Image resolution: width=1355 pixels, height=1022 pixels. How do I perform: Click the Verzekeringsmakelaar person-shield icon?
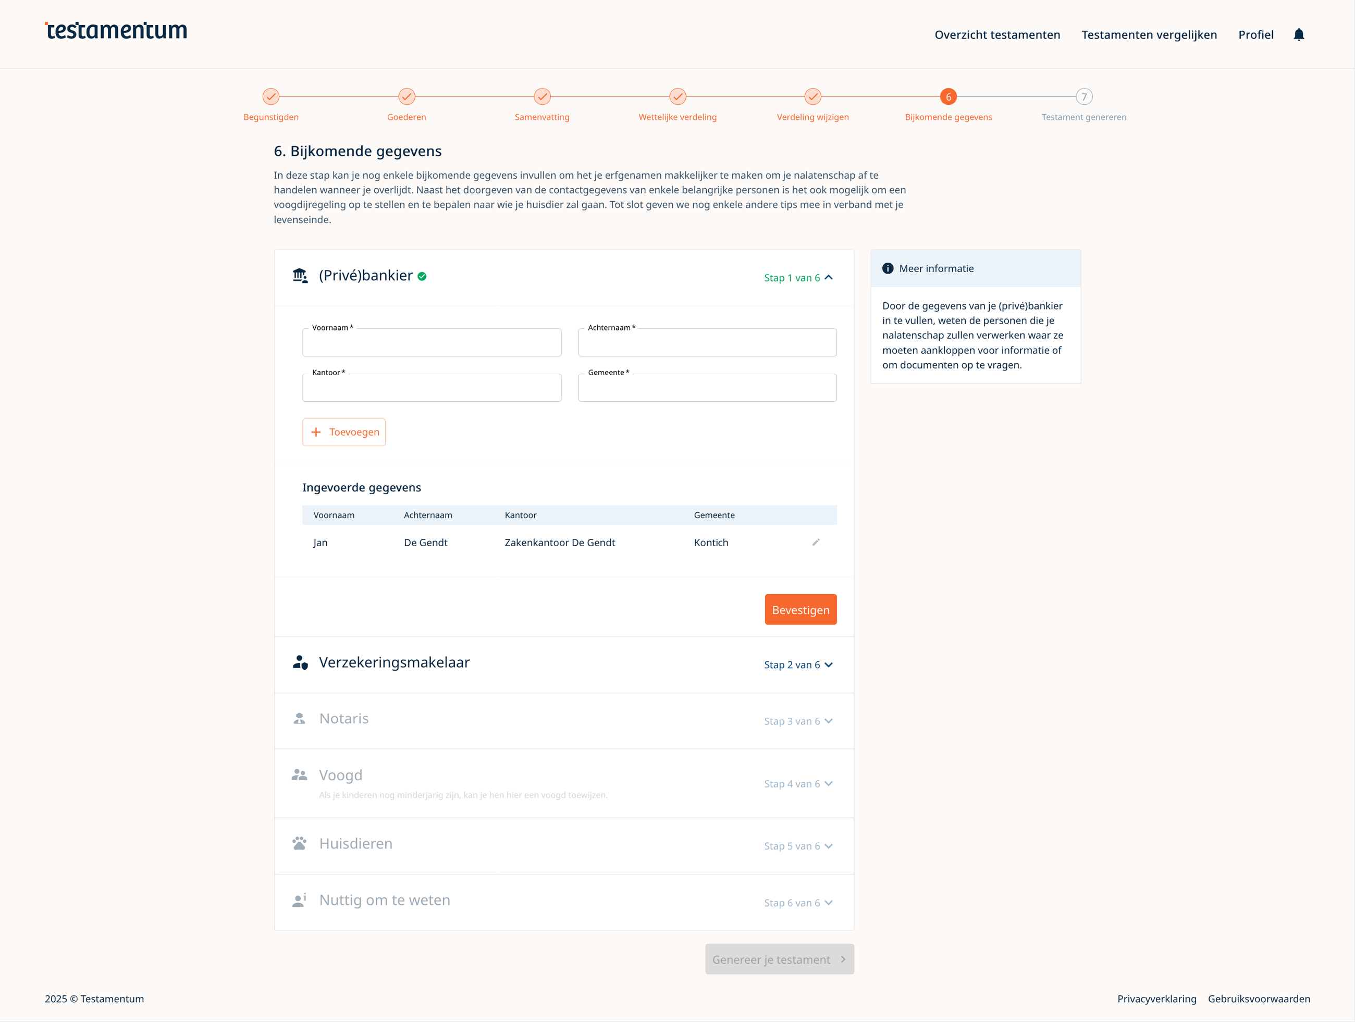coord(300,662)
